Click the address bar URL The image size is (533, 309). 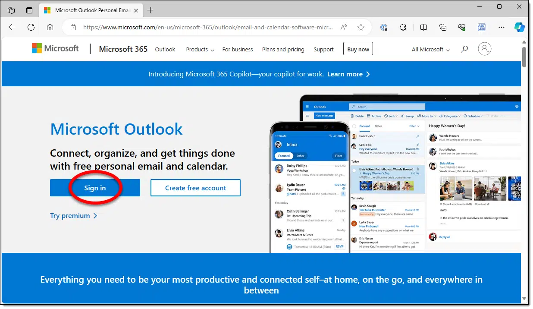207,27
